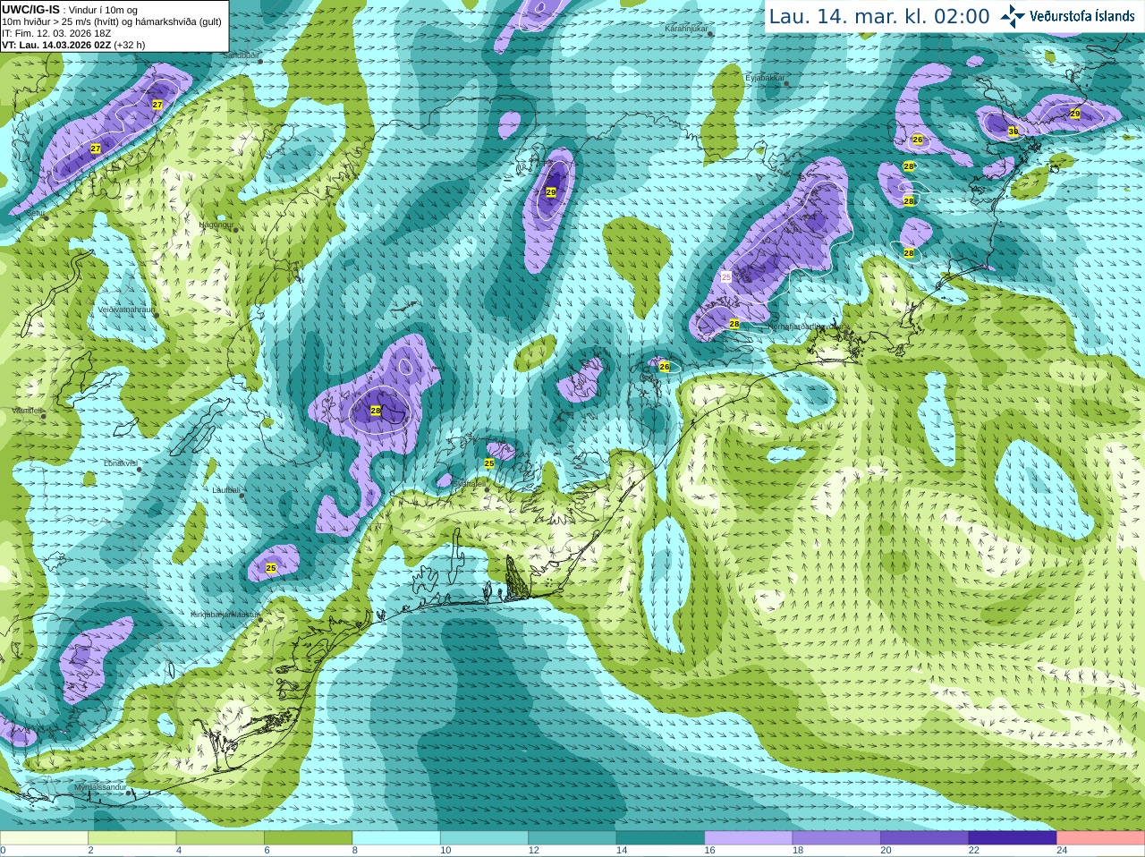Select the 2–4 m/s light green swatch
The width and height of the screenshot is (1145, 857).
132,838
